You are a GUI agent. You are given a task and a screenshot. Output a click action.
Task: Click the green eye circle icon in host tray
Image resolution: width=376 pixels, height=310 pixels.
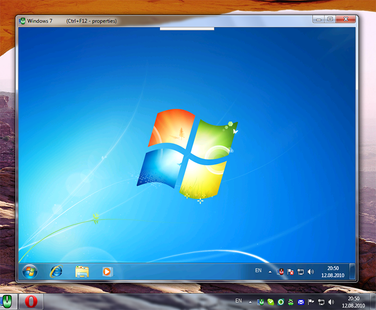pos(281,302)
